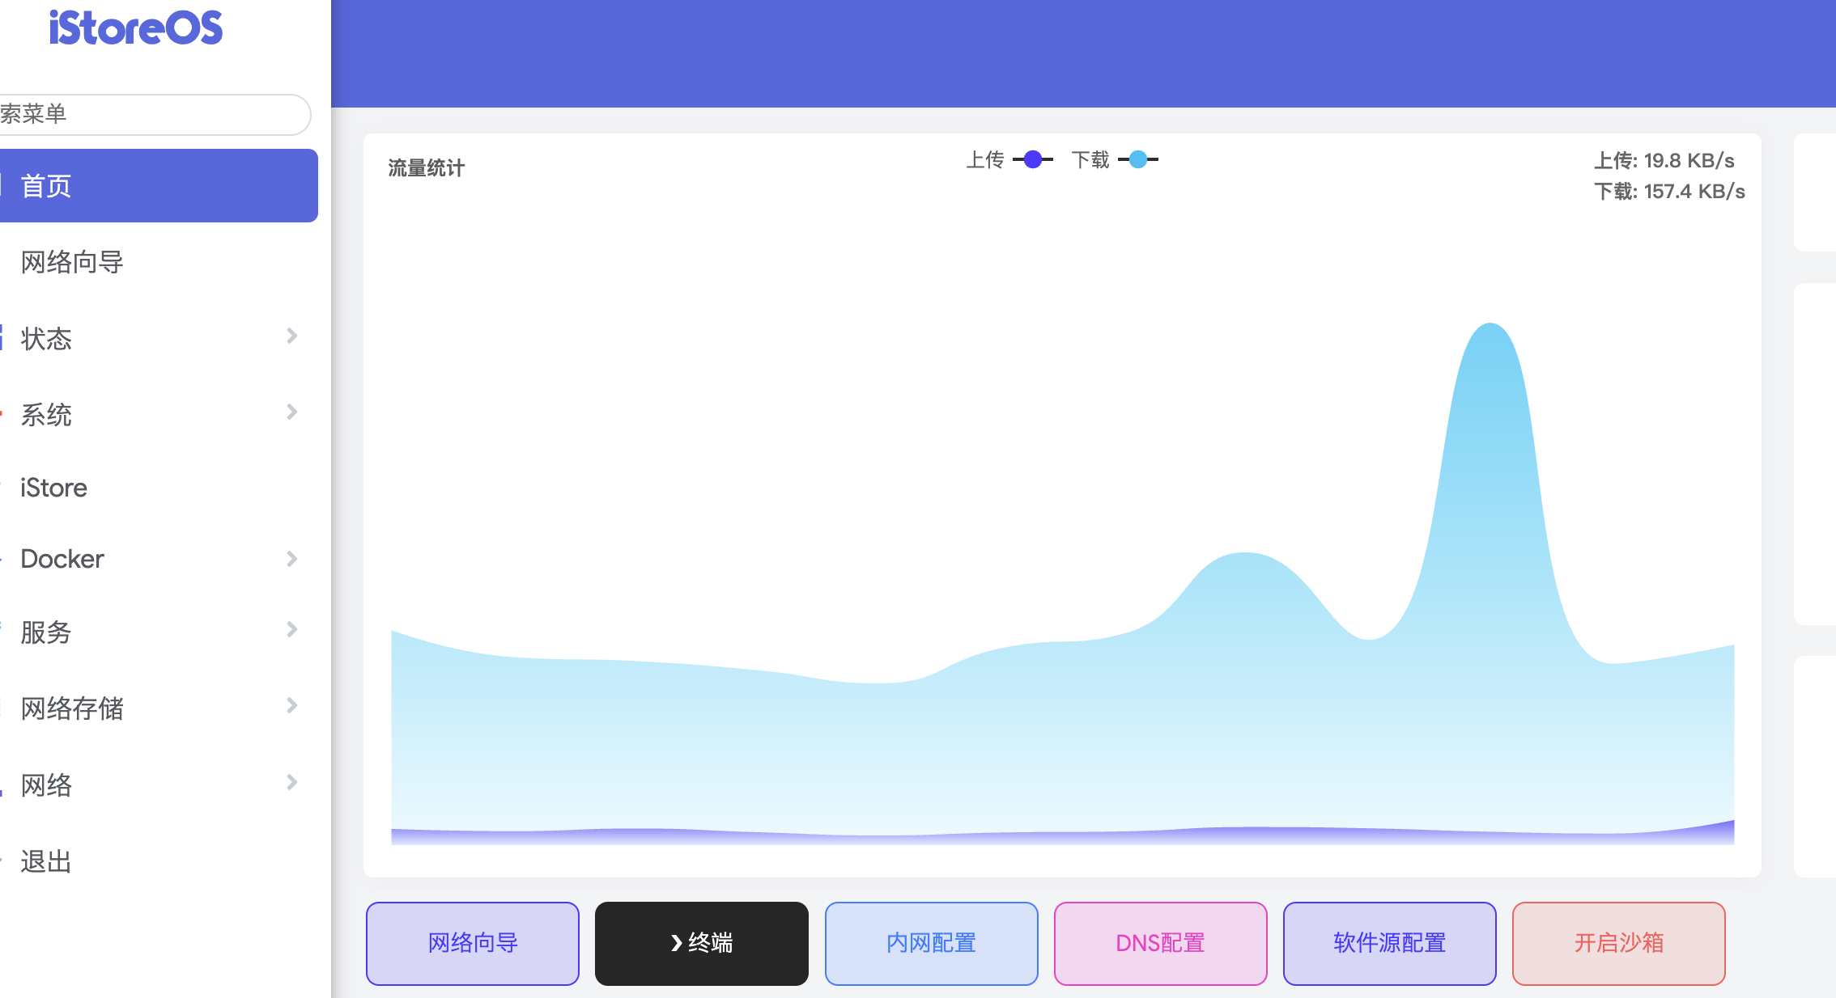
Task: Expand the Docker menu chevron
Action: coord(292,559)
